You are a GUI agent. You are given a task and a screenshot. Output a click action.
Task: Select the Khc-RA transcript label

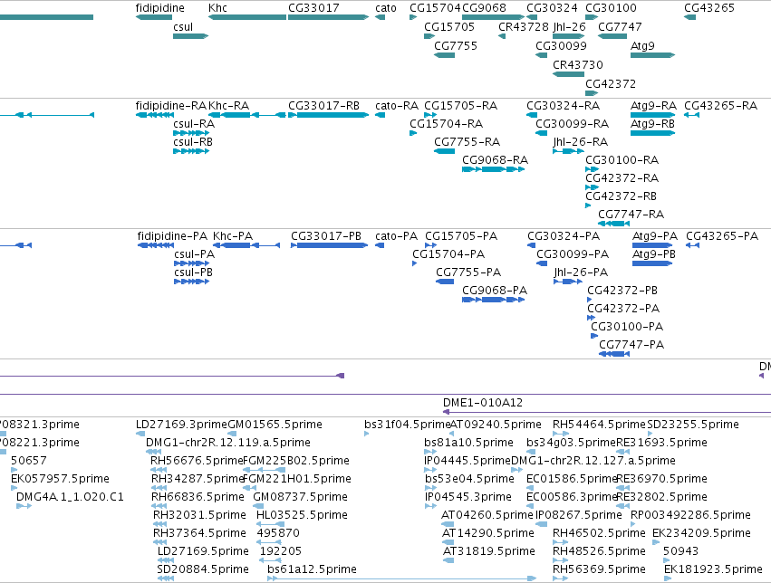coord(228,106)
